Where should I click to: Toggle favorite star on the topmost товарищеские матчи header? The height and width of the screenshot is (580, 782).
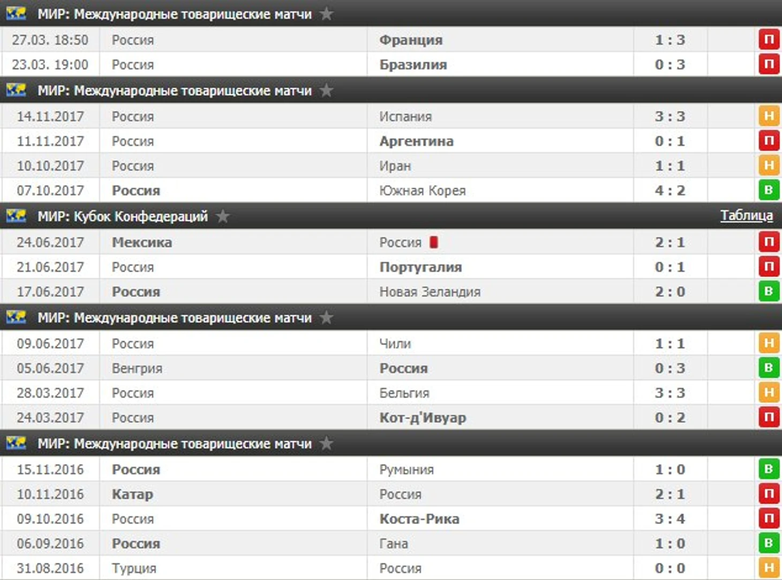pyautogui.click(x=326, y=14)
